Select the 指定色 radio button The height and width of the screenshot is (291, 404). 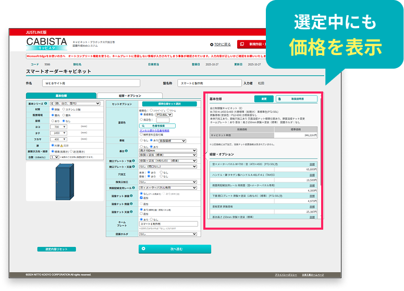(x=141, y=120)
